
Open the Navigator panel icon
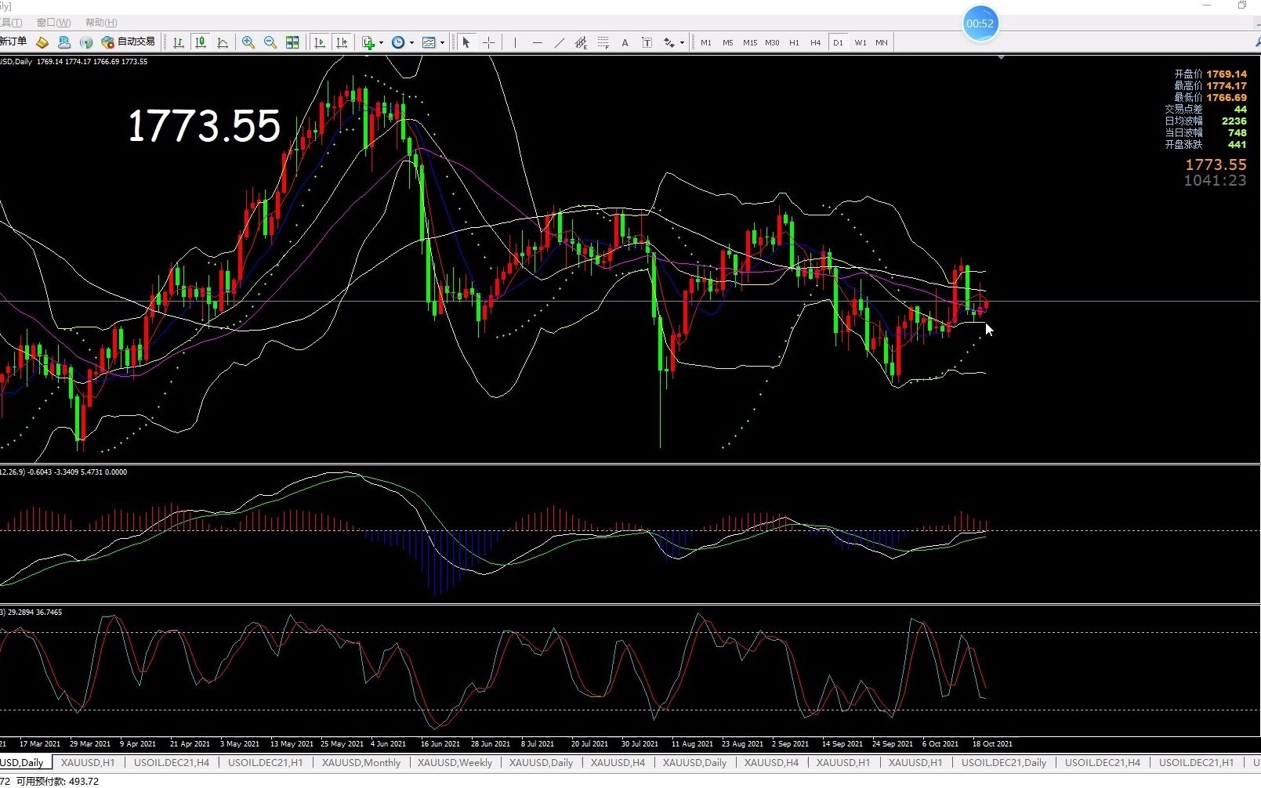64,42
